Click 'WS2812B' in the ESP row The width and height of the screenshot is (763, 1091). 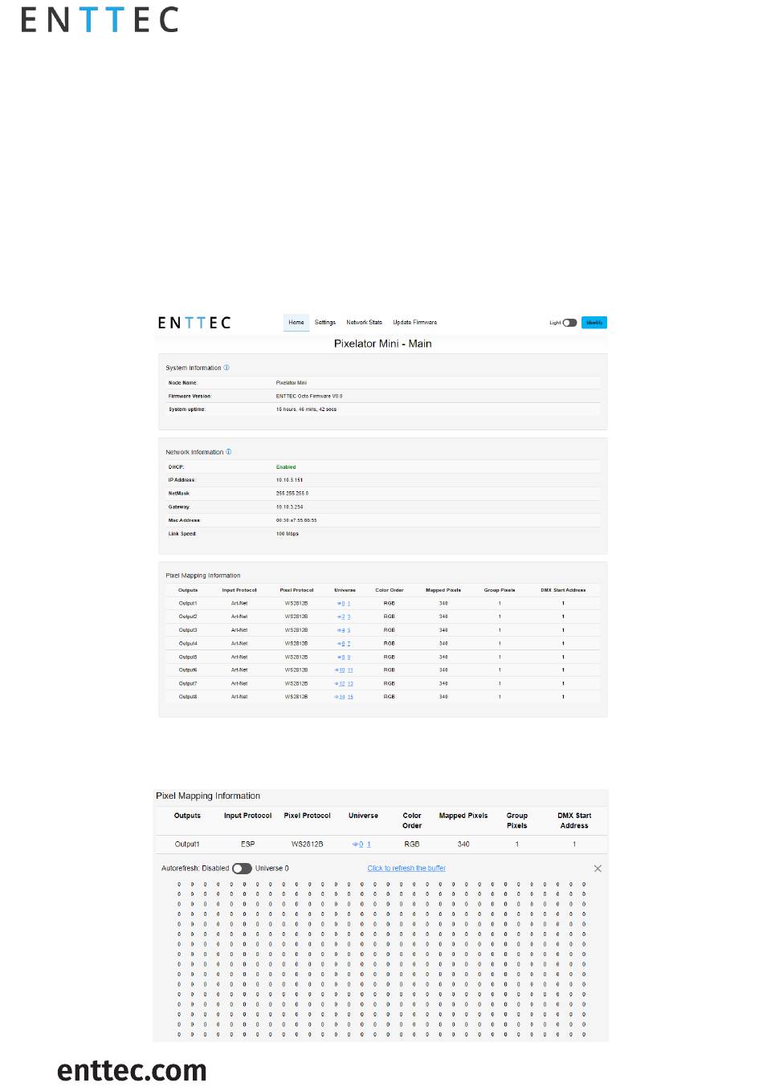point(307,844)
